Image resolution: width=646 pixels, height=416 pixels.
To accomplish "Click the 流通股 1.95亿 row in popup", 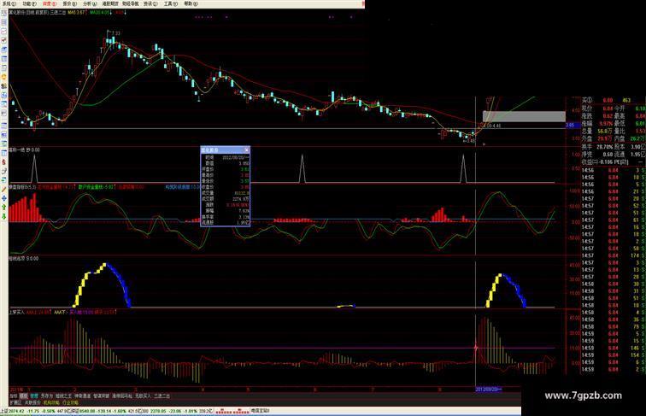I will coord(225,222).
